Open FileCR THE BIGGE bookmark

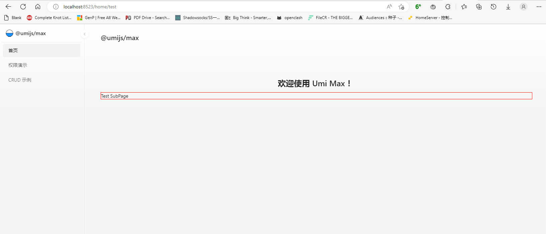(330, 18)
